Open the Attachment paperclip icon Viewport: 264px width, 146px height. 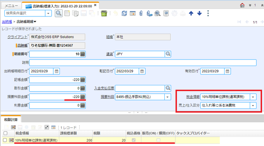[x=141, y=13]
